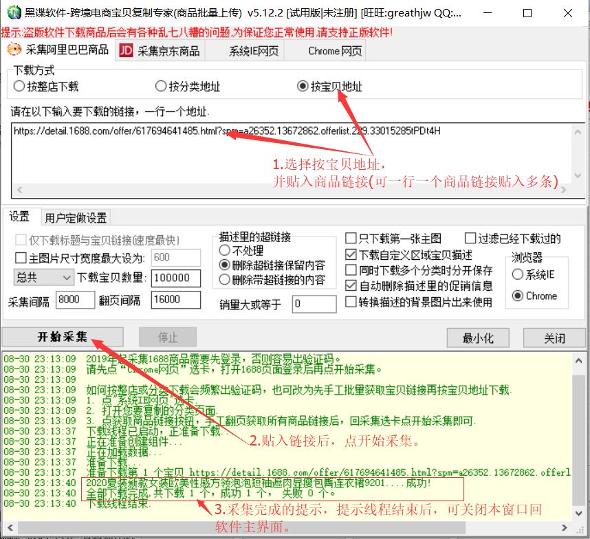Image resolution: width=590 pixels, height=539 pixels.
Task: Click down arrow of log vertical scrollbar
Action: pos(579,513)
